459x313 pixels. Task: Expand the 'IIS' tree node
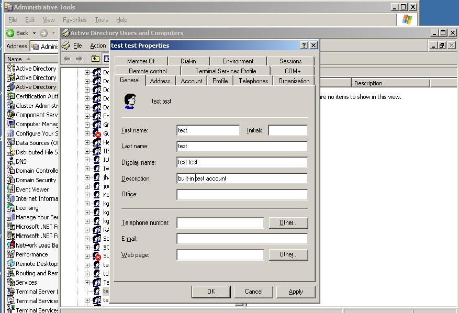pos(87,151)
